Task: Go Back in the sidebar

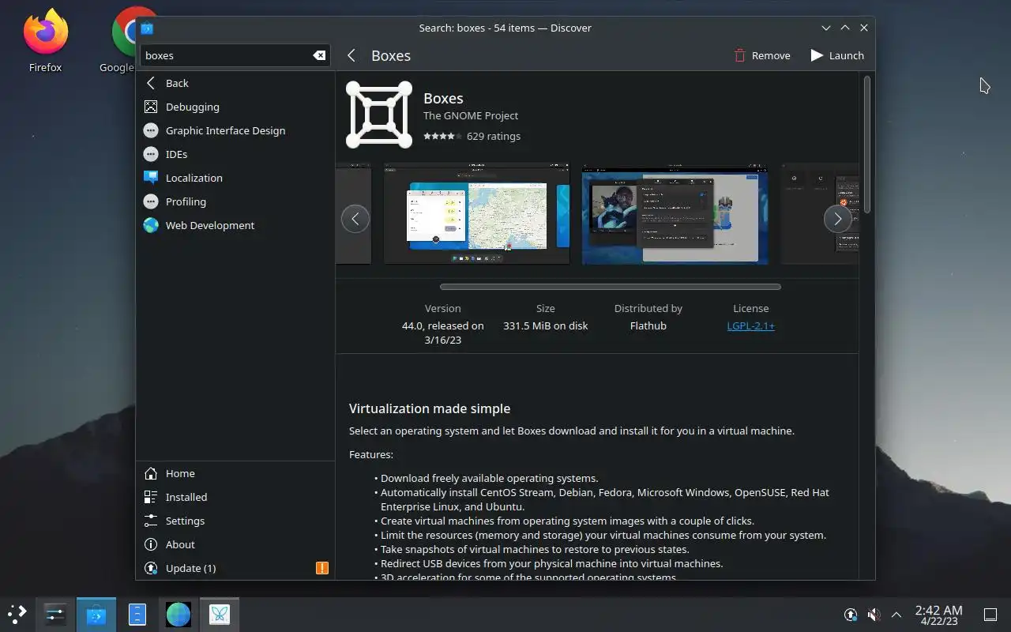Action: (235, 83)
